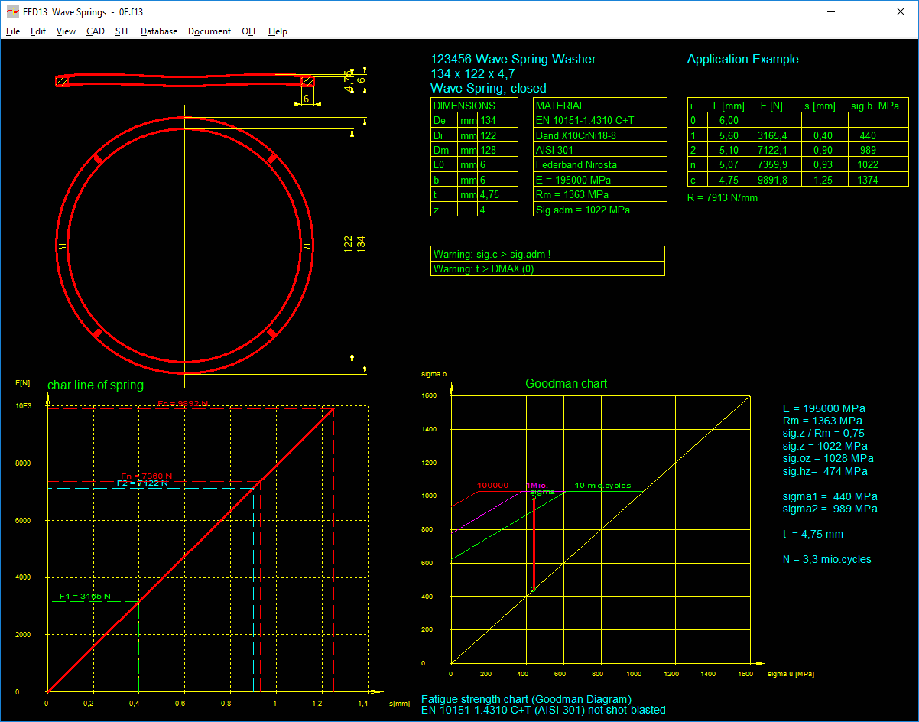Open the File menu
Screen dimensions: 919x722
point(13,31)
